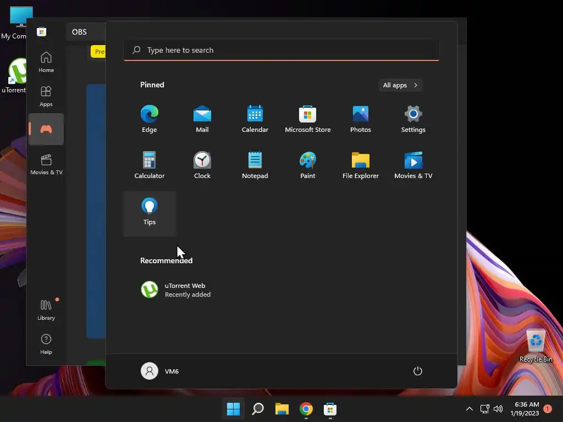Select Apps in Microsoft Store sidebar
Image resolution: width=563 pixels, height=422 pixels.
tap(46, 97)
